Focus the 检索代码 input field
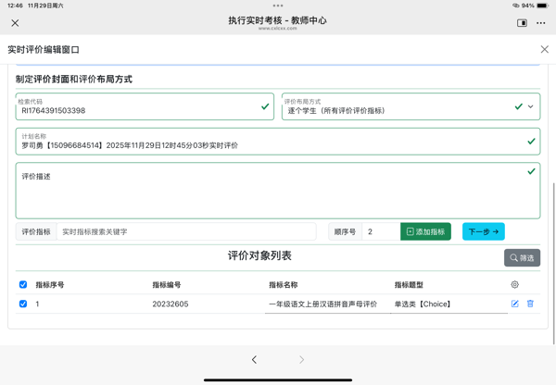 tap(139, 110)
